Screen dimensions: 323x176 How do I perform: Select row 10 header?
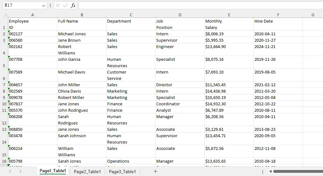click(x=4, y=104)
